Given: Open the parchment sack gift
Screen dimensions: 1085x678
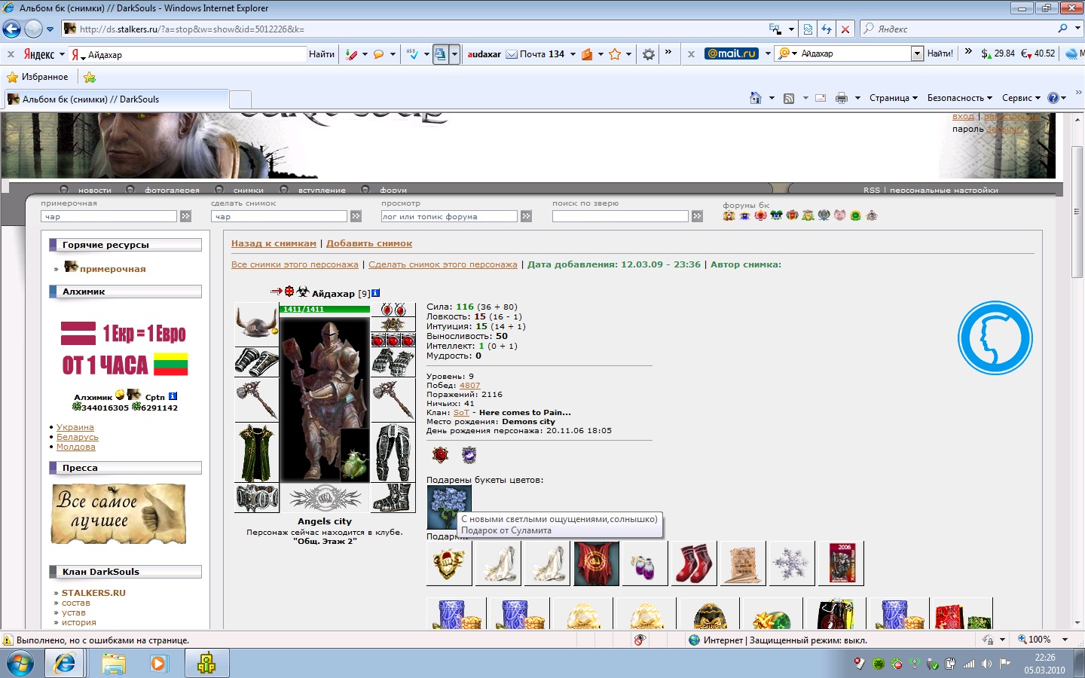Looking at the screenshot, I should (x=743, y=563).
